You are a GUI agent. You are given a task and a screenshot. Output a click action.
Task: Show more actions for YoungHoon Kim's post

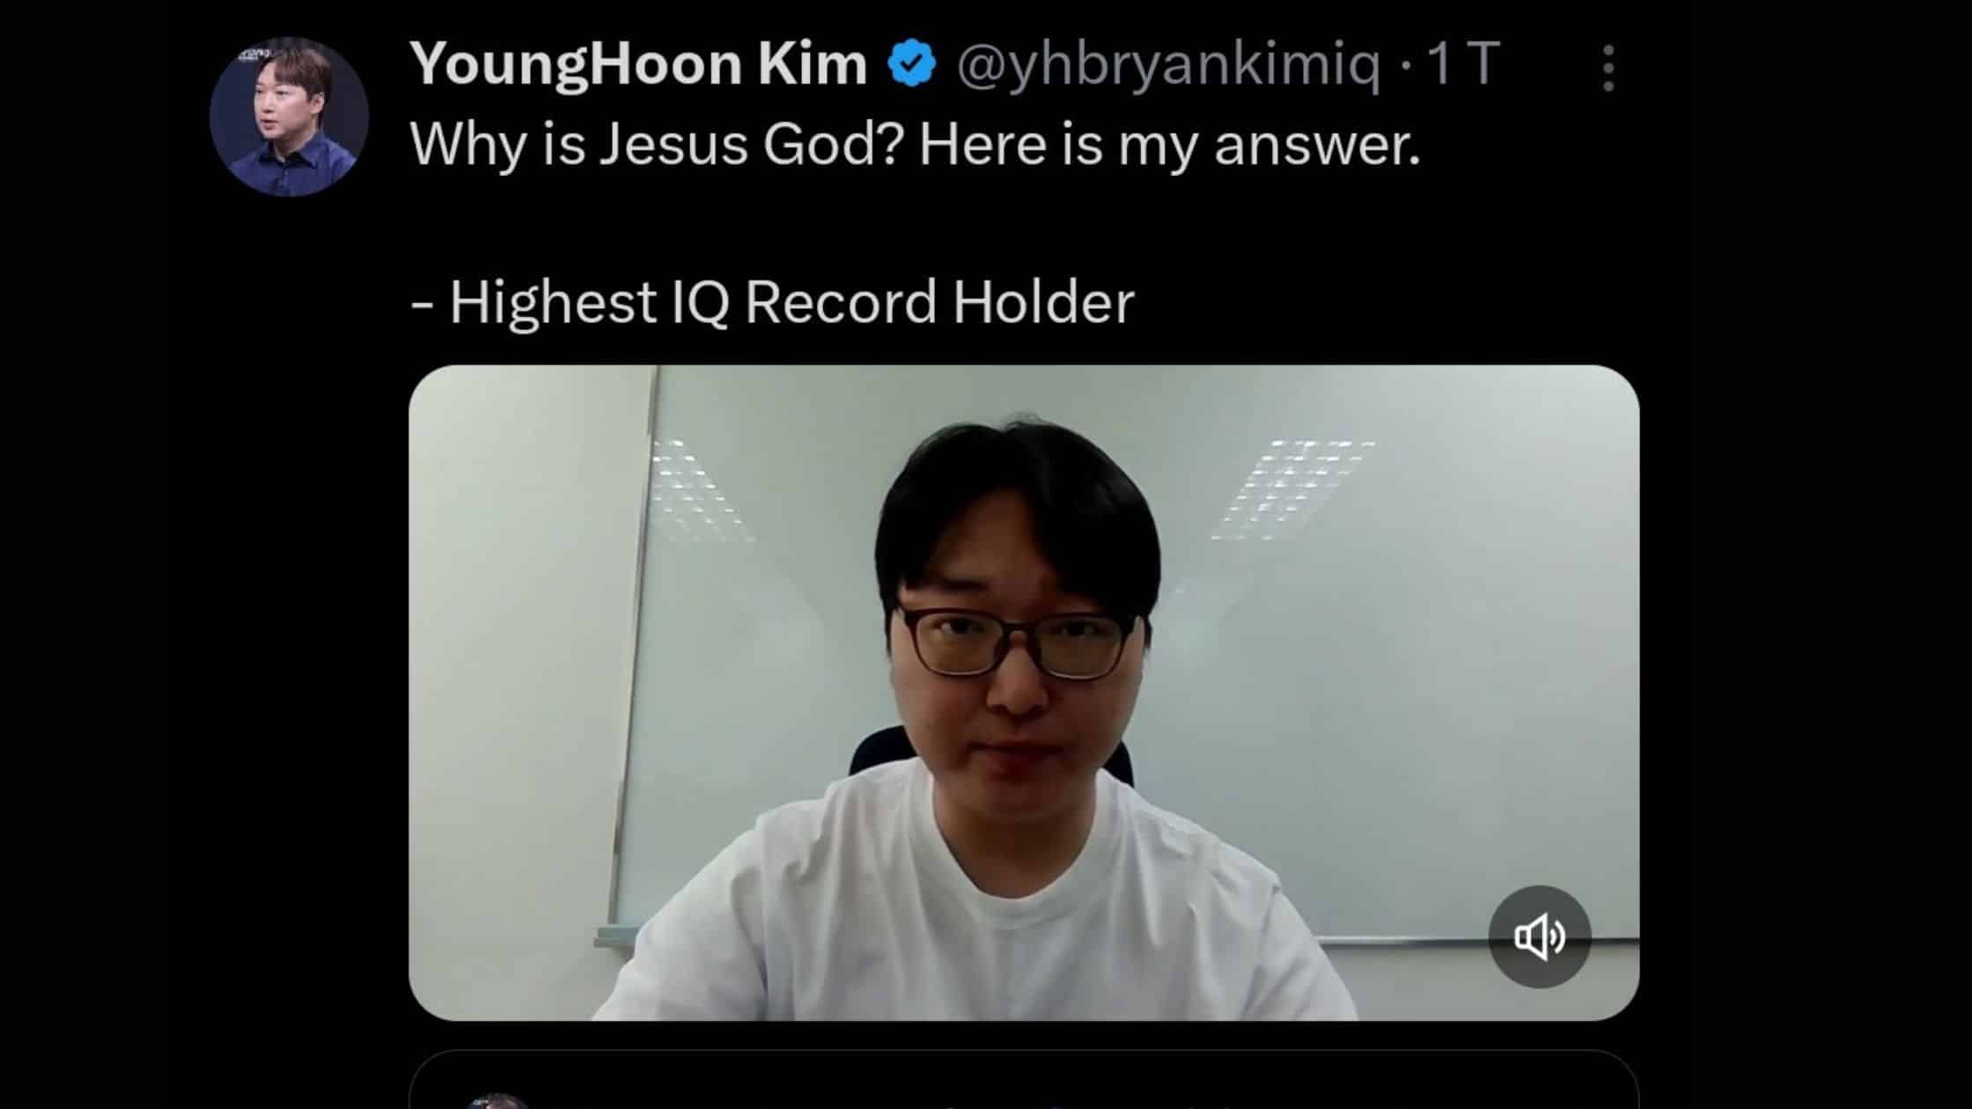point(1608,68)
